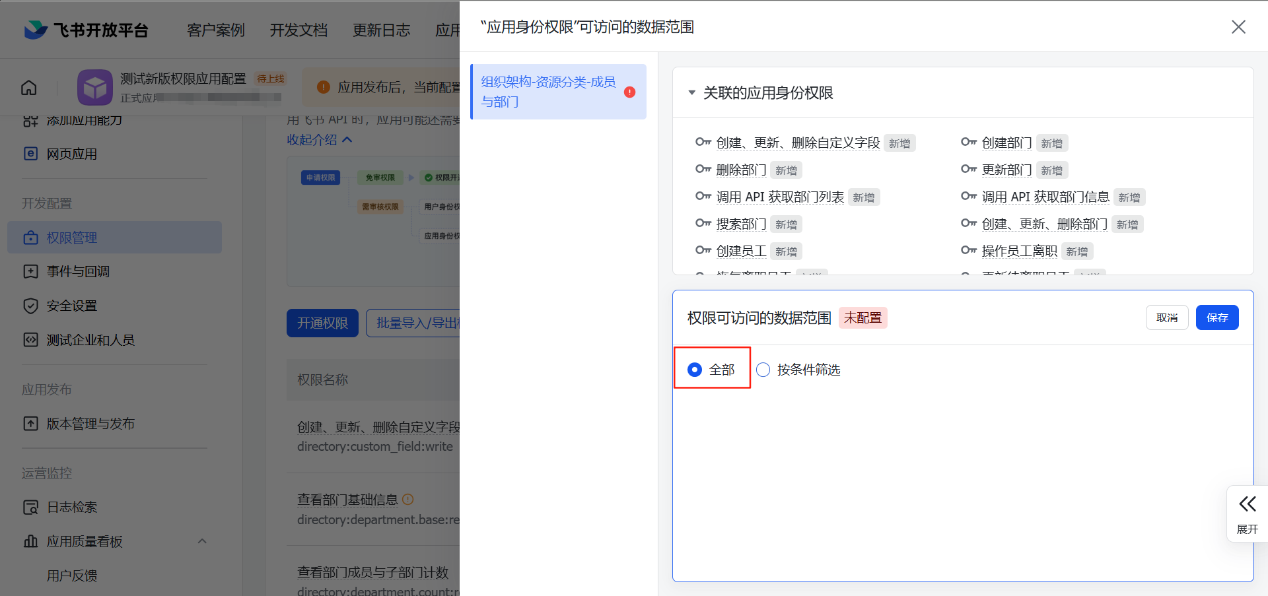1268x596 pixels.
Task: Click the key icon beside 调用 API 获取部门列表
Action: (703, 196)
